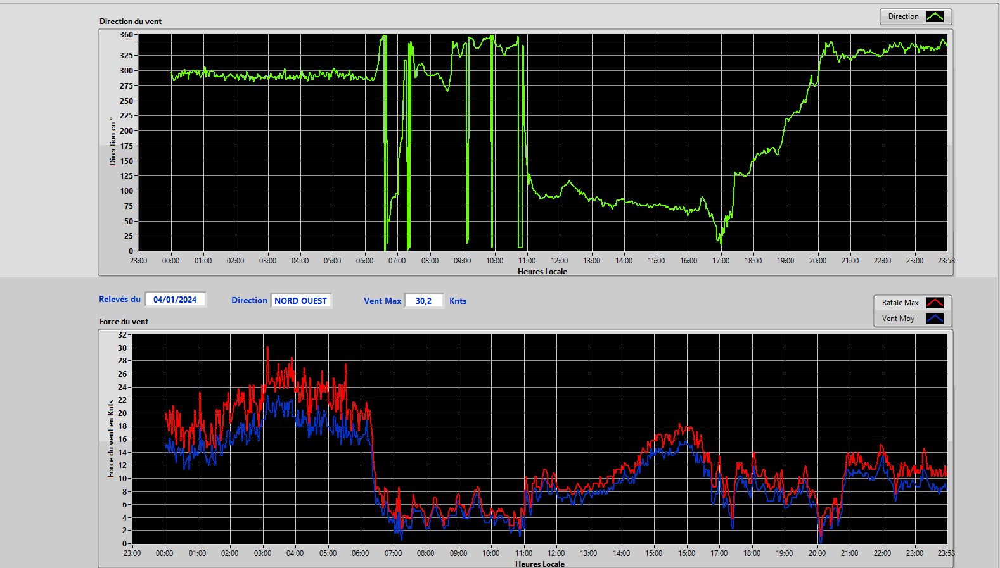Click the 'Relevés du' label

pos(120,299)
